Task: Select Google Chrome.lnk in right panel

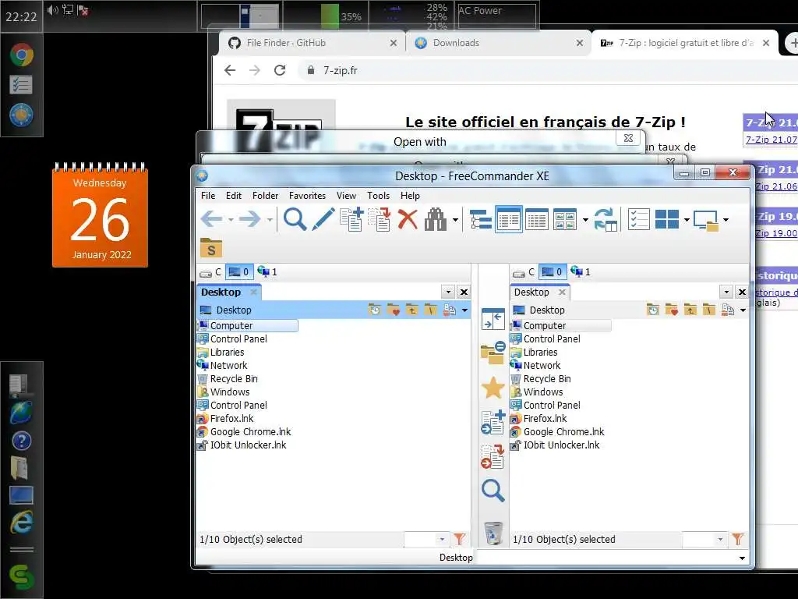Action: point(563,432)
